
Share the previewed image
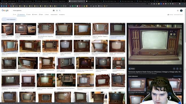coord(174,69)
